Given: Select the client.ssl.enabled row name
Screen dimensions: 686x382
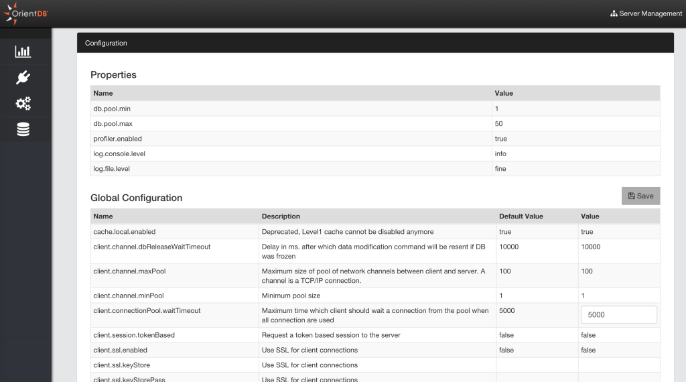Looking at the screenshot, I should pos(120,350).
